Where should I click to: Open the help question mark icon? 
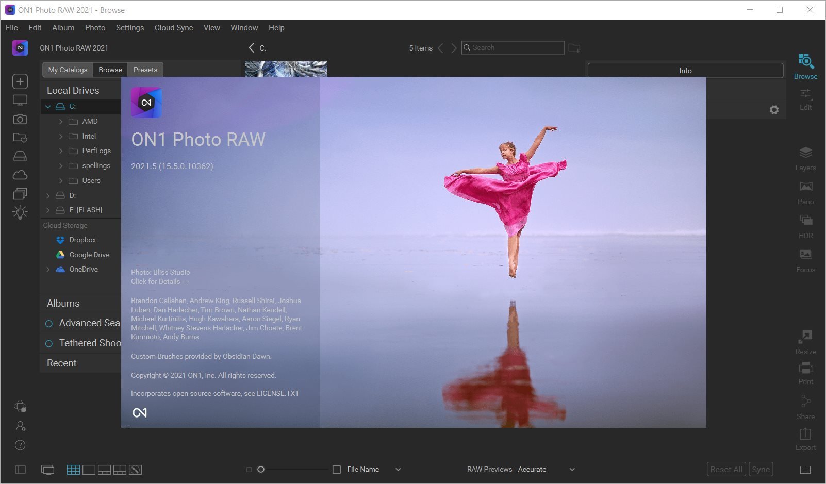[20, 445]
